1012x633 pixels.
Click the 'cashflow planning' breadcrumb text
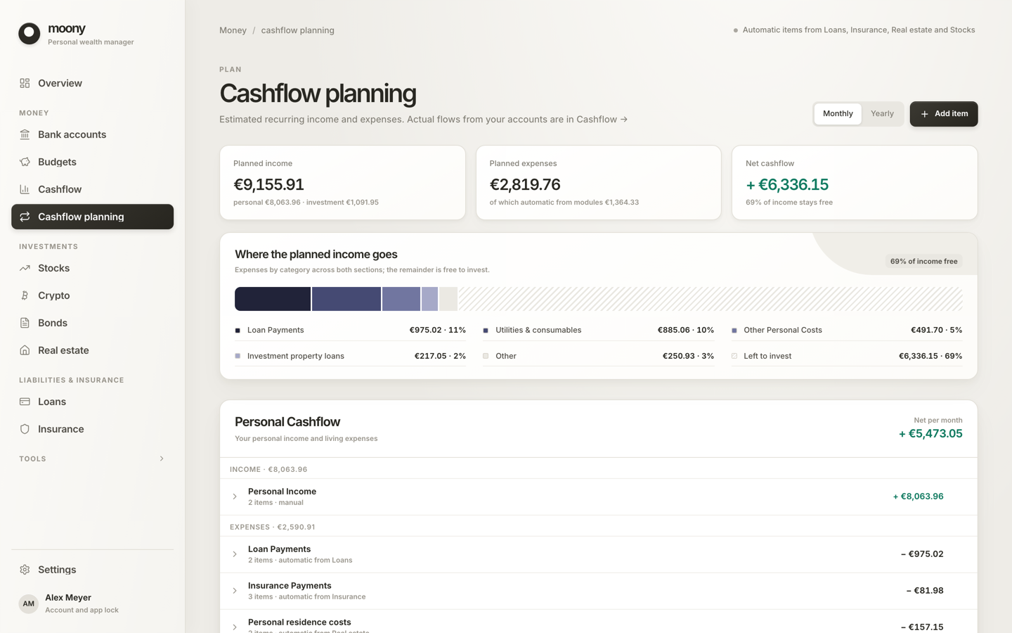point(298,30)
